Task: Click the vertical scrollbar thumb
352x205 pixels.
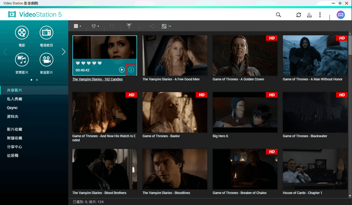Action: coord(350,45)
